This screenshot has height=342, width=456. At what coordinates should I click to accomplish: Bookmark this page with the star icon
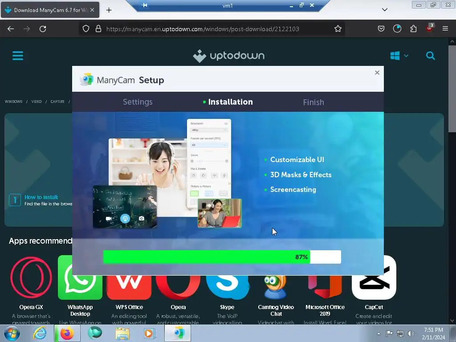[x=338, y=29]
